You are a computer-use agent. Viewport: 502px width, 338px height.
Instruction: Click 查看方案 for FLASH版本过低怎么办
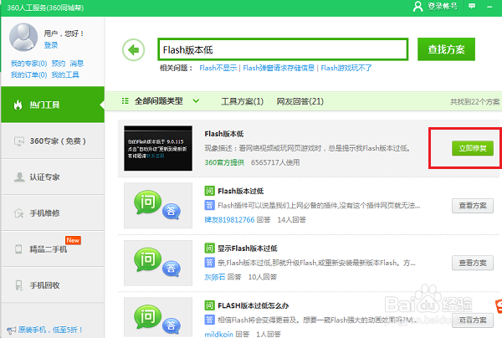[473, 320]
